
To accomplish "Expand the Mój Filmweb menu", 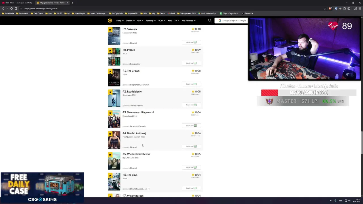I will [189, 20].
